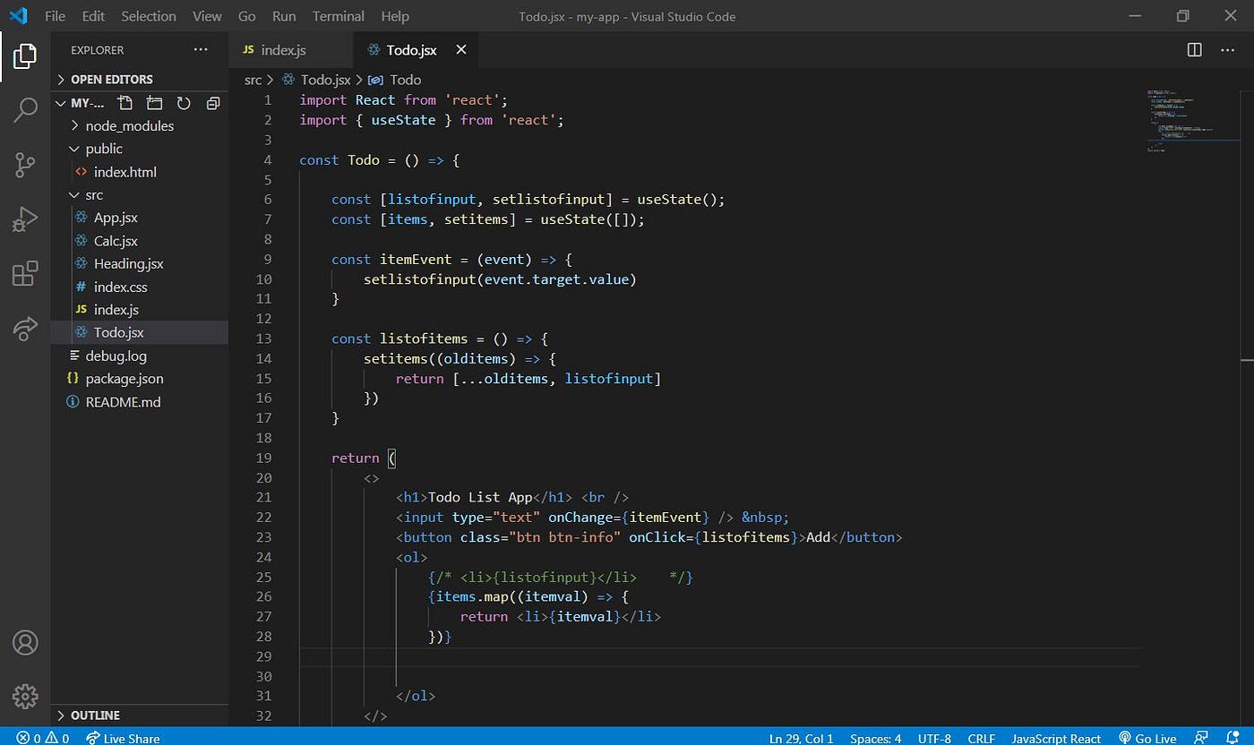Click the Refresh Explorer icon
The image size is (1254, 745).
185,103
